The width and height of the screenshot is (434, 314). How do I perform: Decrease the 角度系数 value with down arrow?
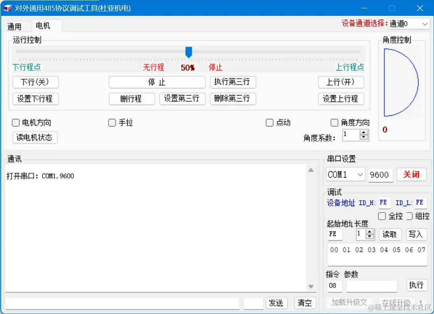coord(364,137)
